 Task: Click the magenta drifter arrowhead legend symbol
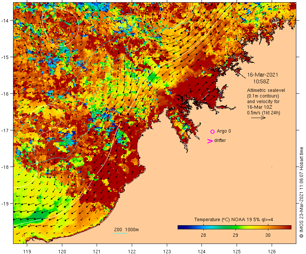coord(210,141)
